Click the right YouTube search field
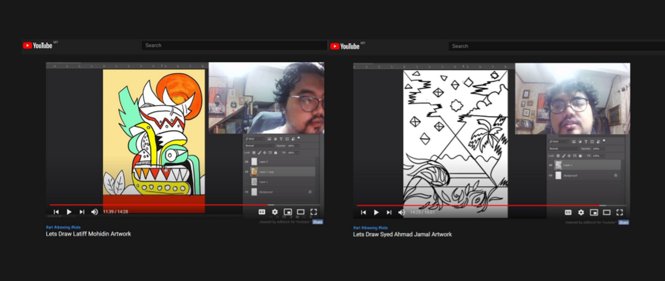The height and width of the screenshot is (281, 665). pyautogui.click(x=557, y=46)
